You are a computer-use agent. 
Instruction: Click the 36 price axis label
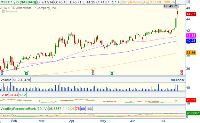tap(188, 69)
